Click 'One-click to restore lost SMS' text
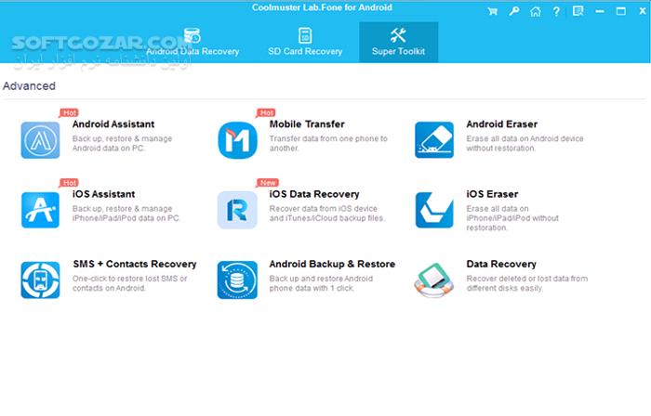Screen dimensions: 651x416 coord(130,283)
